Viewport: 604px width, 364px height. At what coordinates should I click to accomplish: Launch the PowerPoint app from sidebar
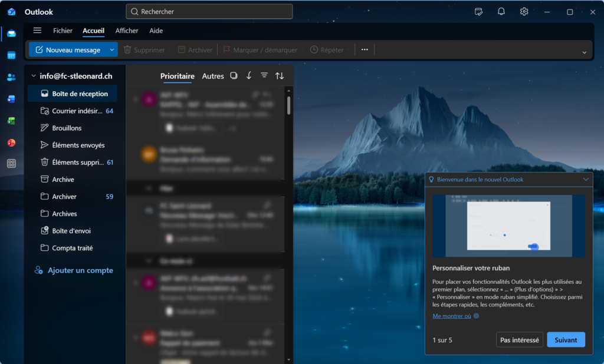tap(11, 143)
